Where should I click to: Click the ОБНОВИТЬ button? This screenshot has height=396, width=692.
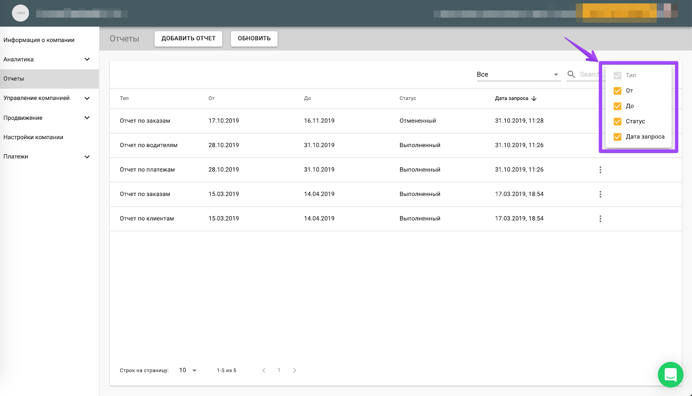[254, 38]
